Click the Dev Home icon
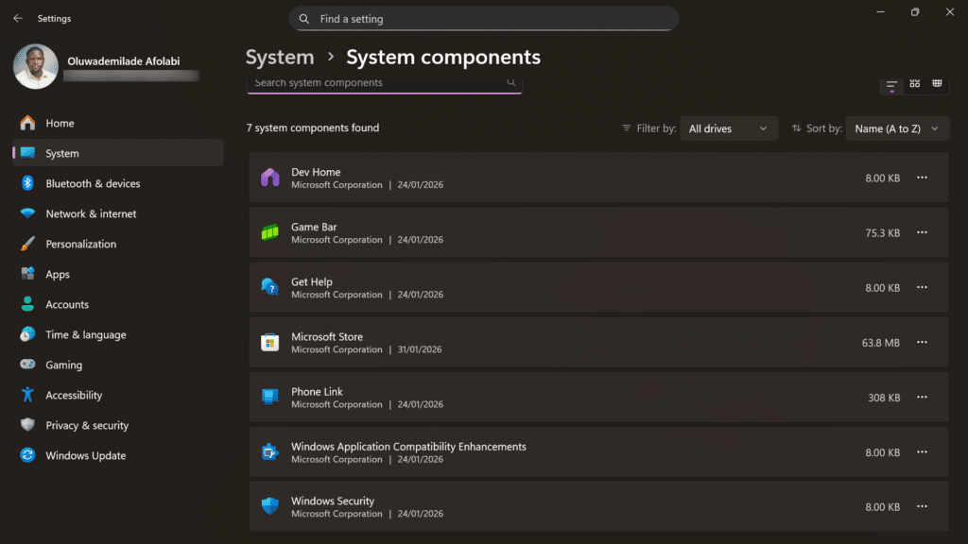The image size is (968, 544). (x=269, y=178)
